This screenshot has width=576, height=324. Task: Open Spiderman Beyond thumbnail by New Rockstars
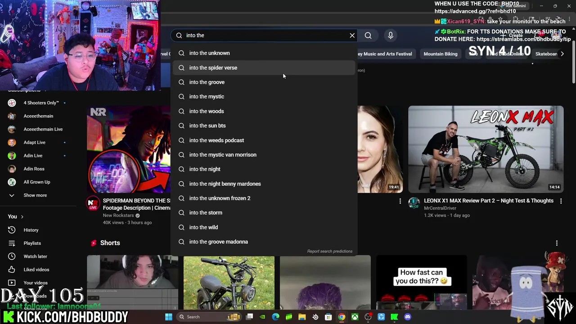pyautogui.click(x=129, y=149)
